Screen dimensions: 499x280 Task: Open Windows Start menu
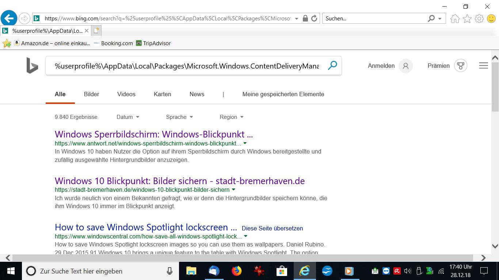[x=11, y=271]
